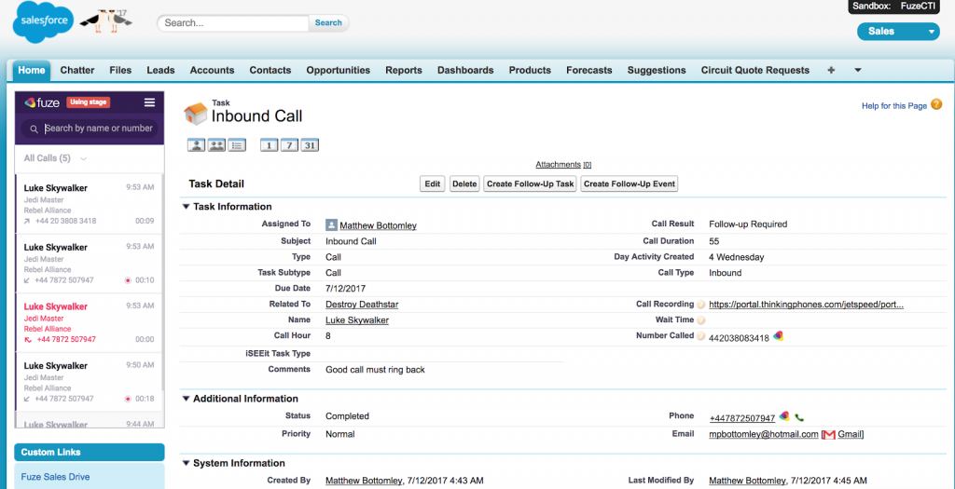Open the Home tab
955x489 pixels.
[x=32, y=70]
